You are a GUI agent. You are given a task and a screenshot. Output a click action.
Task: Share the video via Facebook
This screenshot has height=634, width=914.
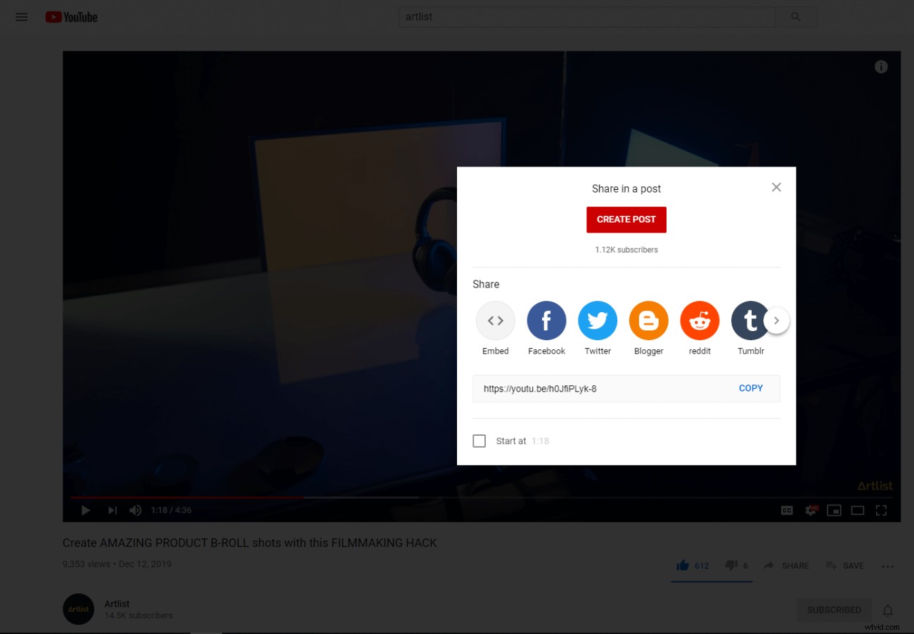(546, 321)
